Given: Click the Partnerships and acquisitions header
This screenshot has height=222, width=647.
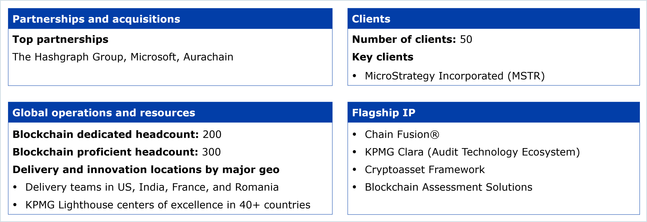Looking at the screenshot, I should click(96, 19).
